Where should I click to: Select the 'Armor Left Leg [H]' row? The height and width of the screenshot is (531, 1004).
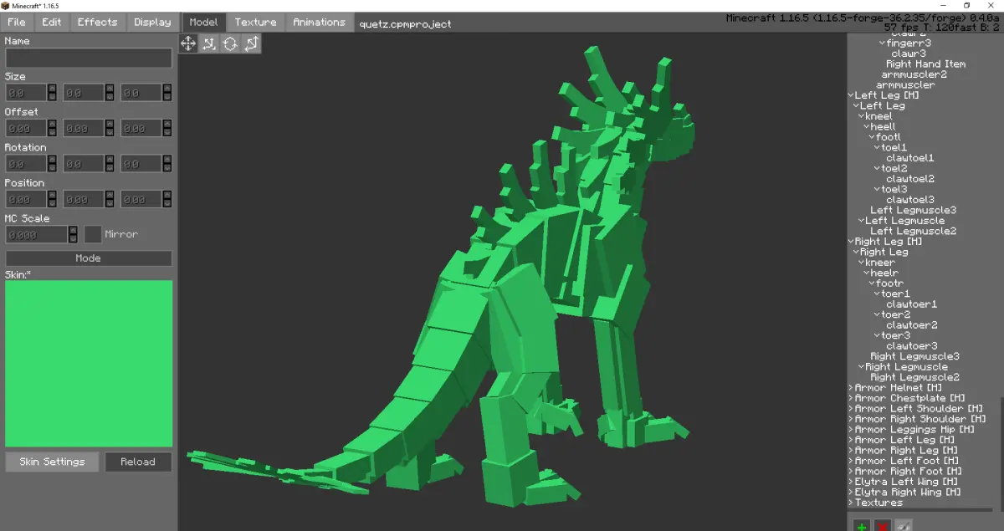click(x=904, y=440)
